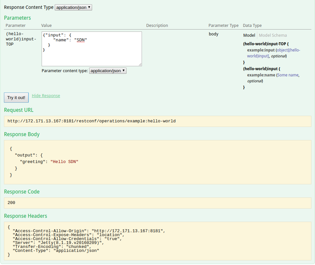Click the Value column header
Screen dimensions: 315x265
[47, 26]
